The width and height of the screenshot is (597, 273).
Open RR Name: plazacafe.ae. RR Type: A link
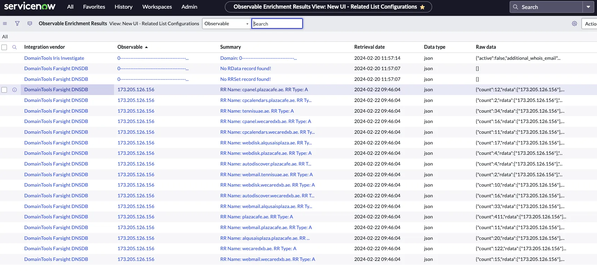[256, 217]
